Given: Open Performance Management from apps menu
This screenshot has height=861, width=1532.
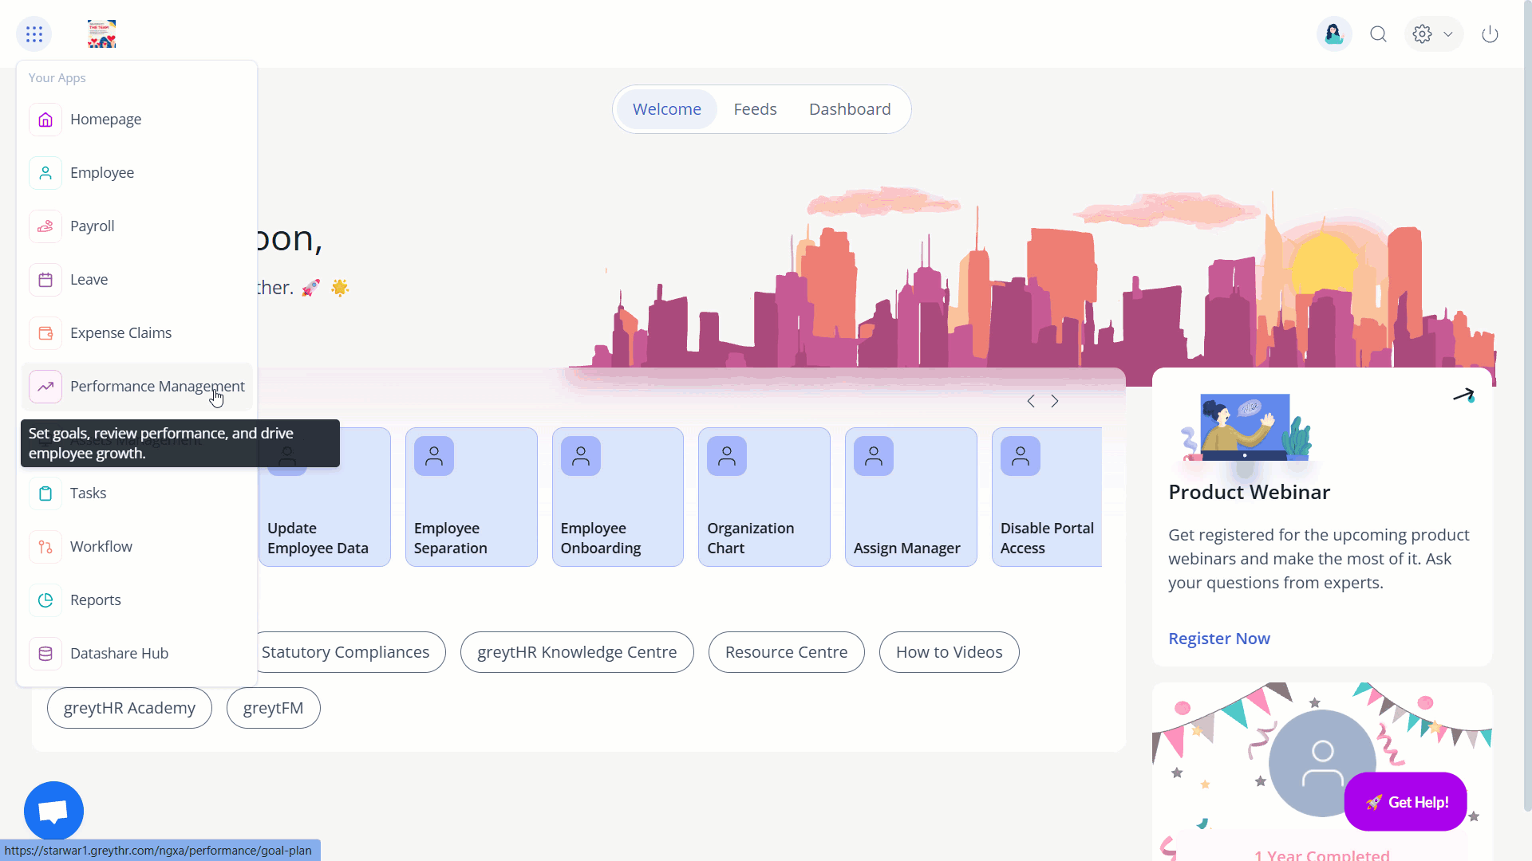Looking at the screenshot, I should (x=156, y=387).
